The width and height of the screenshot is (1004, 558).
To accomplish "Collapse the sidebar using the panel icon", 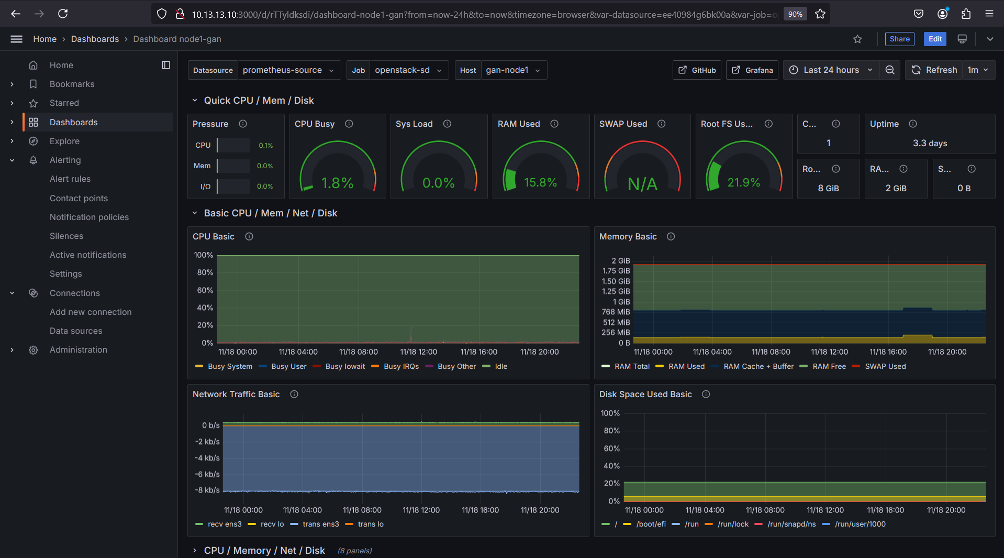I will 166,64.
